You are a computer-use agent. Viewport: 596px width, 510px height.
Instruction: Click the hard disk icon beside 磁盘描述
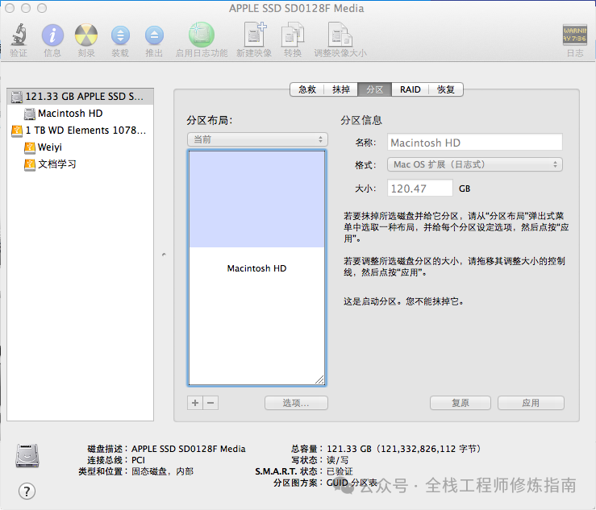point(27,456)
